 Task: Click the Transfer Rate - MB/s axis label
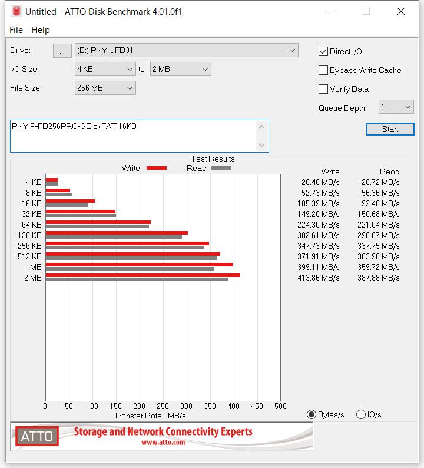(150, 416)
